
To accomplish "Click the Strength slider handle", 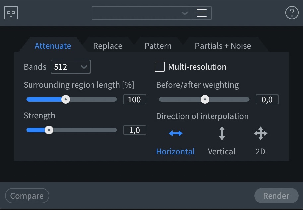I will (x=49, y=130).
